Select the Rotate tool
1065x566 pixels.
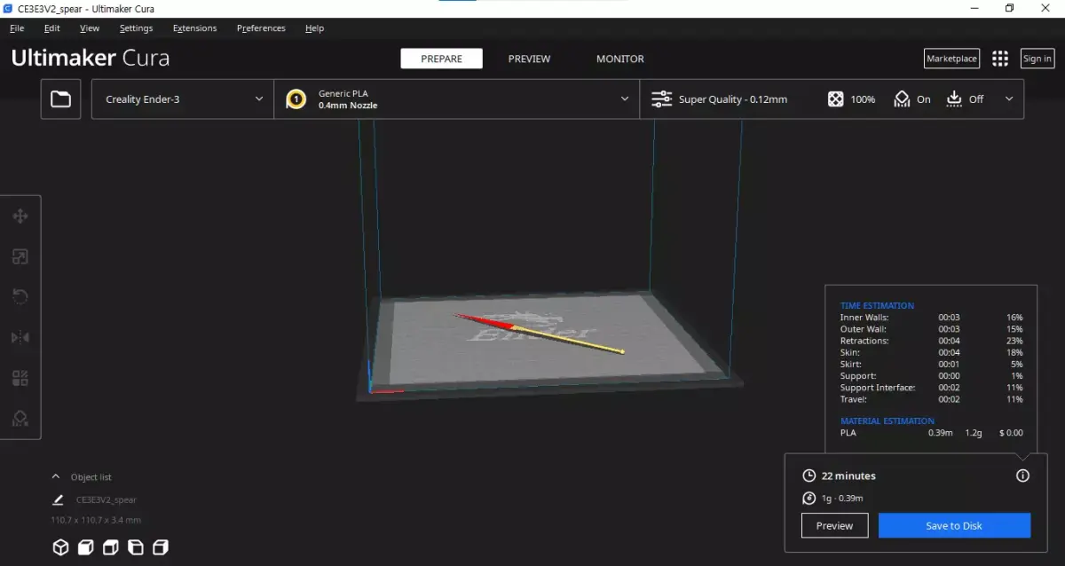[x=20, y=296]
